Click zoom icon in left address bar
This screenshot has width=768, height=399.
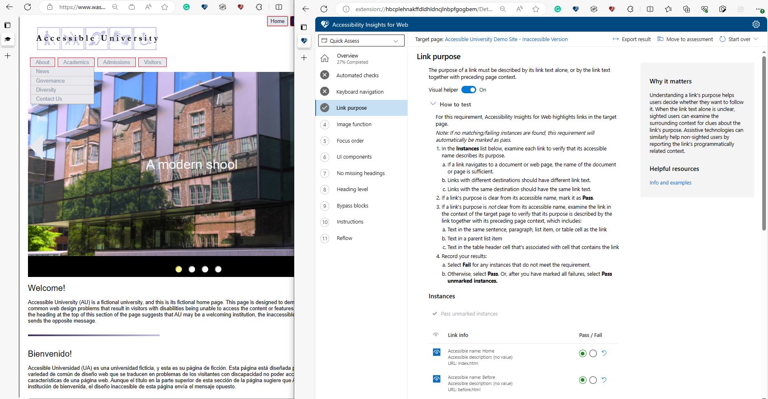[x=115, y=7]
